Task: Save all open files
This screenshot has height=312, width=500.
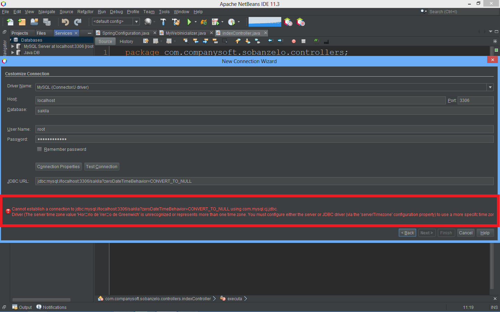Action: pyautogui.click(x=47, y=22)
